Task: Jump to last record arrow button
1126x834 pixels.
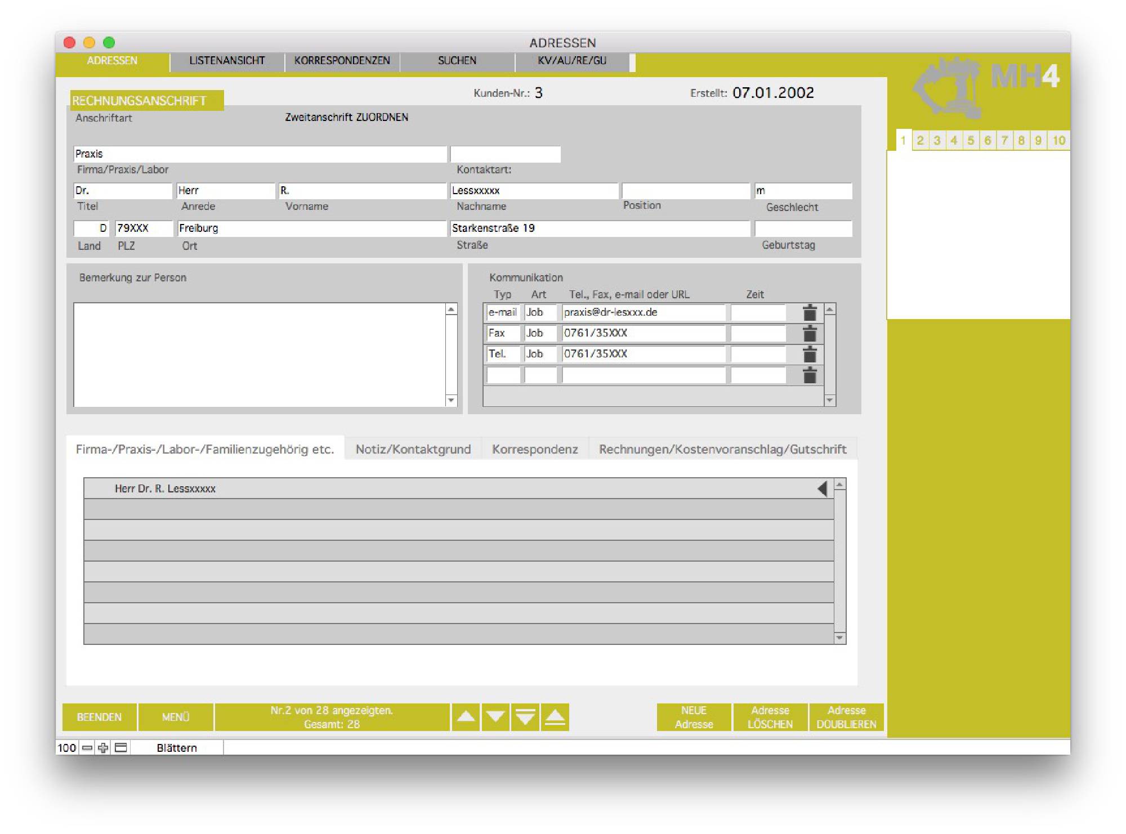Action: [525, 717]
